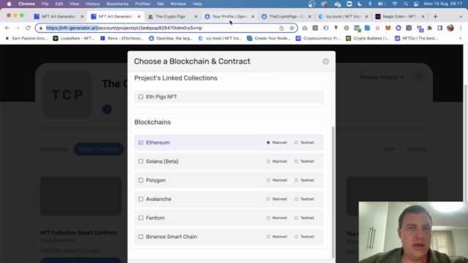Viewport: 468px width, 263px height.
Task: Toggle the Chrome side panel icon
Action: (x=440, y=28)
